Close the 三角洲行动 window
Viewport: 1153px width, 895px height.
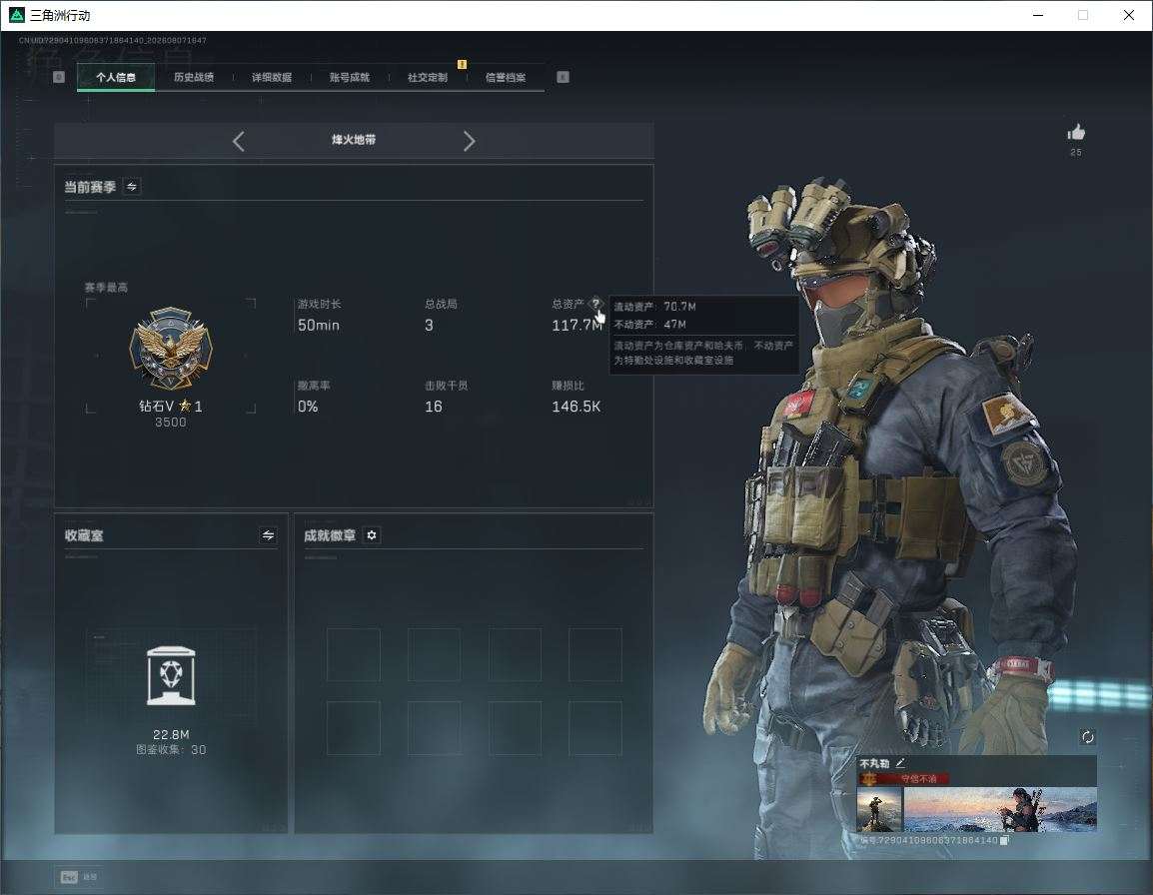coord(1129,15)
